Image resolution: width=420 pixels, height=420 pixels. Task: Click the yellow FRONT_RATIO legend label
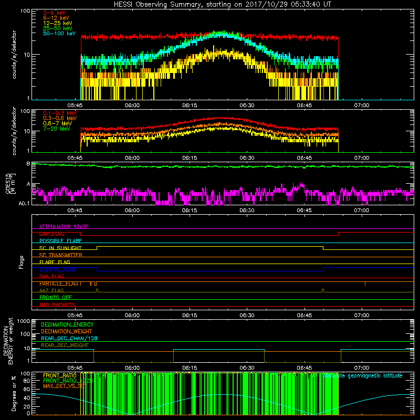(60, 375)
